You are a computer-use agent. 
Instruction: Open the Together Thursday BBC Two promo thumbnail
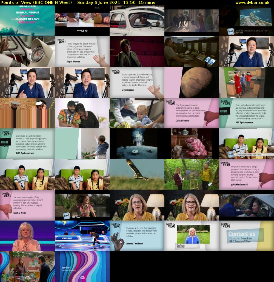82,267
